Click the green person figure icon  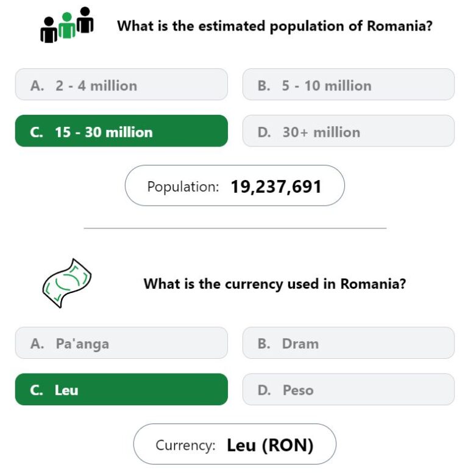point(67,26)
